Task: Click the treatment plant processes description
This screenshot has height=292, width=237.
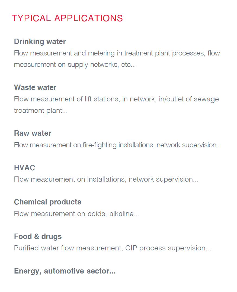Action: [117, 53]
